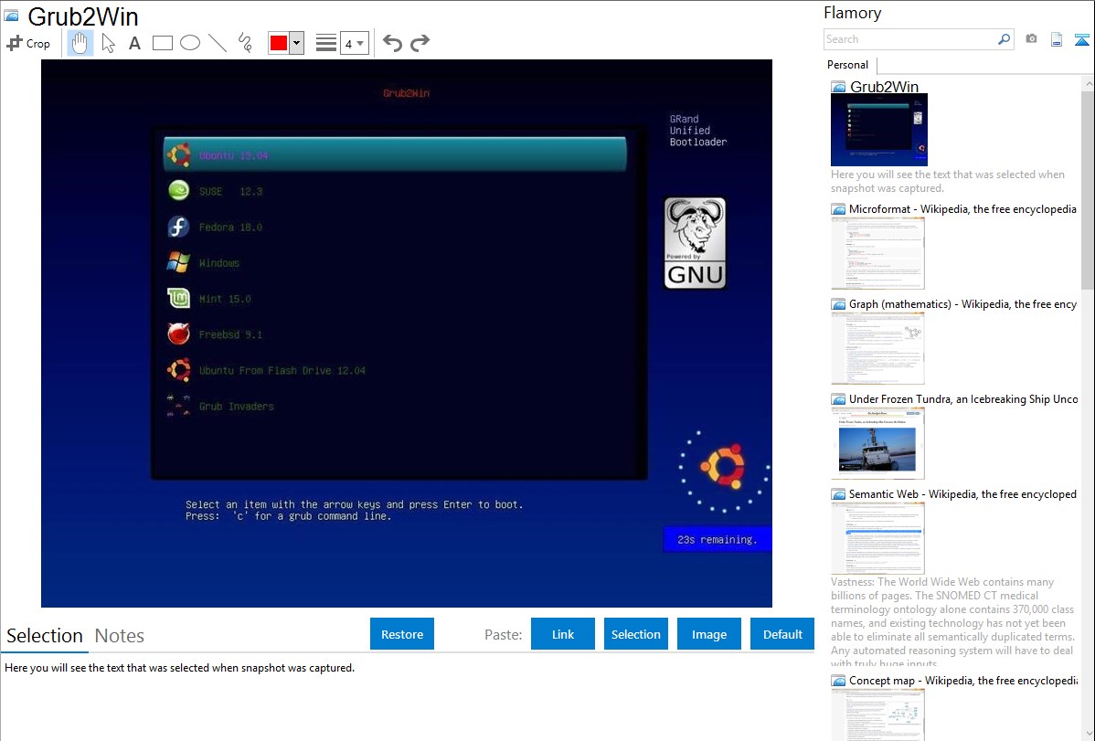
Task: Undo the last annotation
Action: [x=392, y=43]
